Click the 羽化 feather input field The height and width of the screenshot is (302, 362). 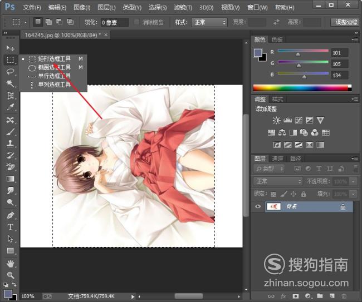coord(115,22)
